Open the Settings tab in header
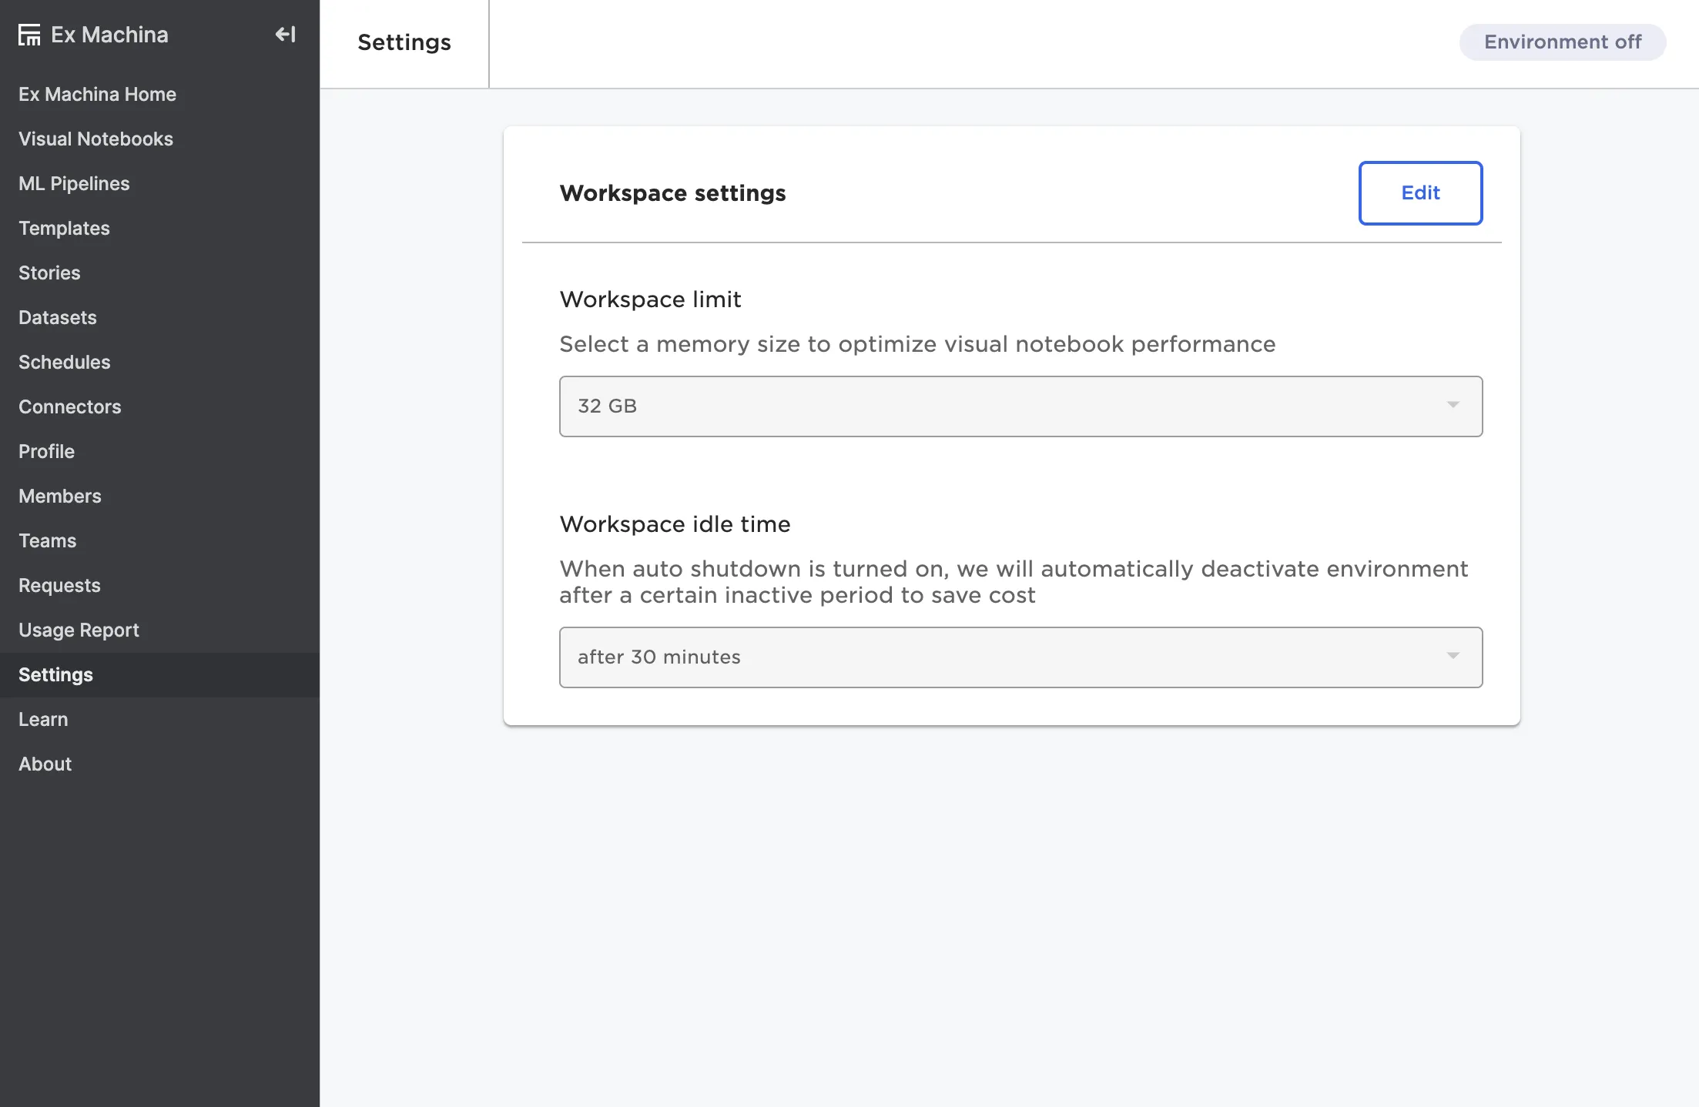The width and height of the screenshot is (1699, 1107). point(404,43)
